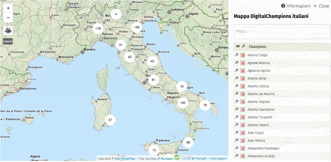Open the map layers marker button
Screen dimensions: 331x162
[x=8, y=31]
